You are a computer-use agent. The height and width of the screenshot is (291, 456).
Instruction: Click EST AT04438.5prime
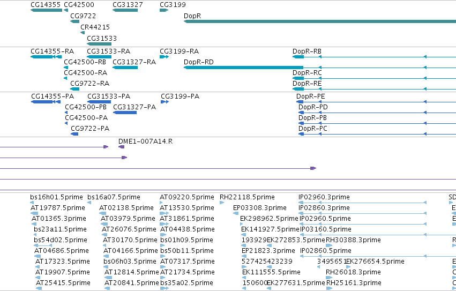click(x=163, y=235)
